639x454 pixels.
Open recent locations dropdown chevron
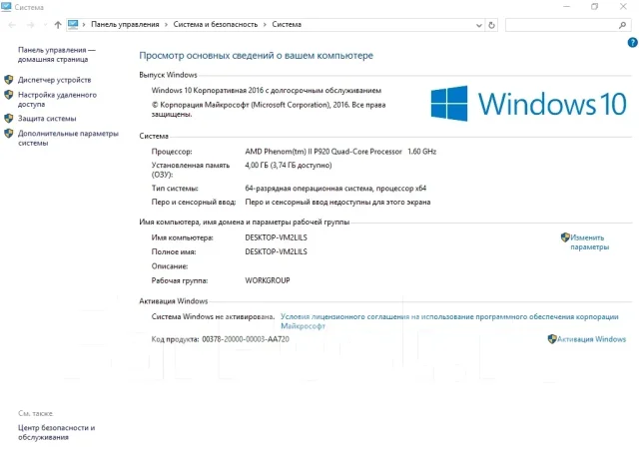click(x=45, y=25)
